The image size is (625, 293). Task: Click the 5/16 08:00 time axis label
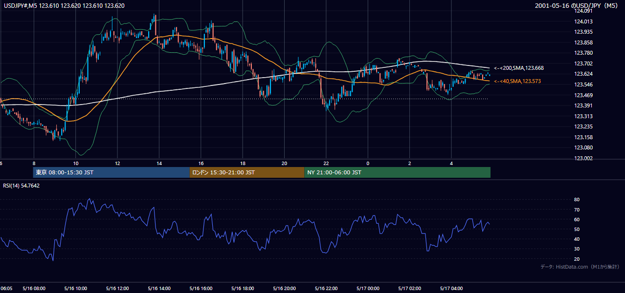point(34,289)
